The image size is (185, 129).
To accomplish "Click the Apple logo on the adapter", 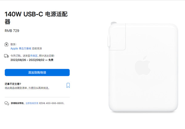I will (x=143, y=66).
